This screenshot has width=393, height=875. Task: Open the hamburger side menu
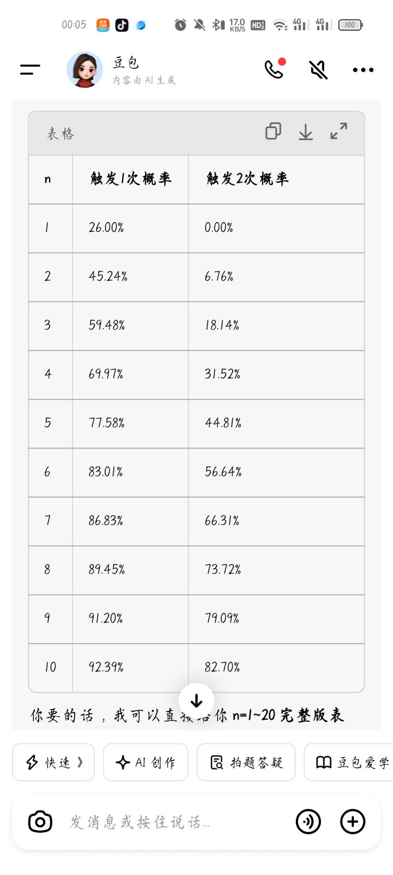point(30,69)
